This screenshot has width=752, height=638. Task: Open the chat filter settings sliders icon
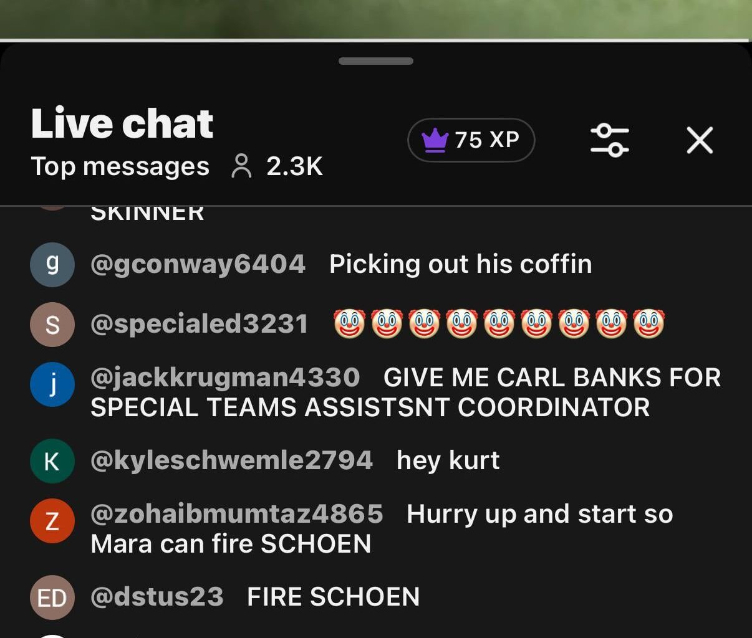(x=609, y=140)
